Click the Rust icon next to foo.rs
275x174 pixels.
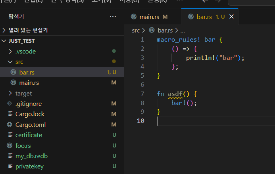tap(10, 145)
